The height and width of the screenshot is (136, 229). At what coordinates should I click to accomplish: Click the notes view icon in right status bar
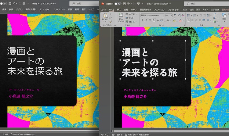pyautogui.click(x=113, y=134)
